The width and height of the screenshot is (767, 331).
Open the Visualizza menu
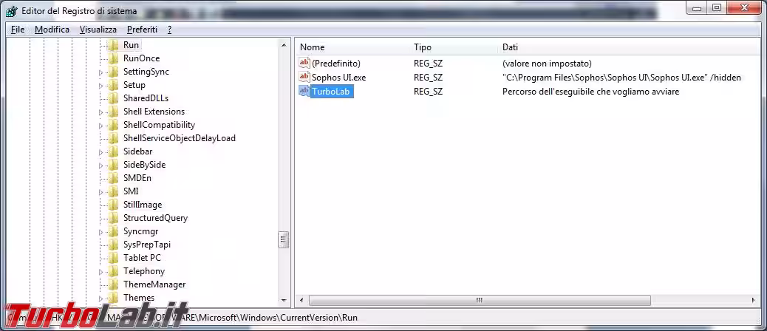tap(98, 30)
